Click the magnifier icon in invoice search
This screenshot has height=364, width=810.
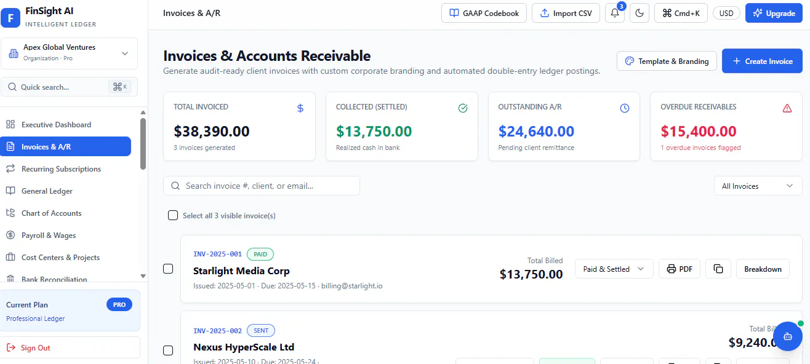pyautogui.click(x=175, y=186)
